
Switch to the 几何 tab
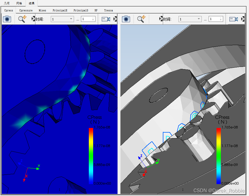click(7, 3)
